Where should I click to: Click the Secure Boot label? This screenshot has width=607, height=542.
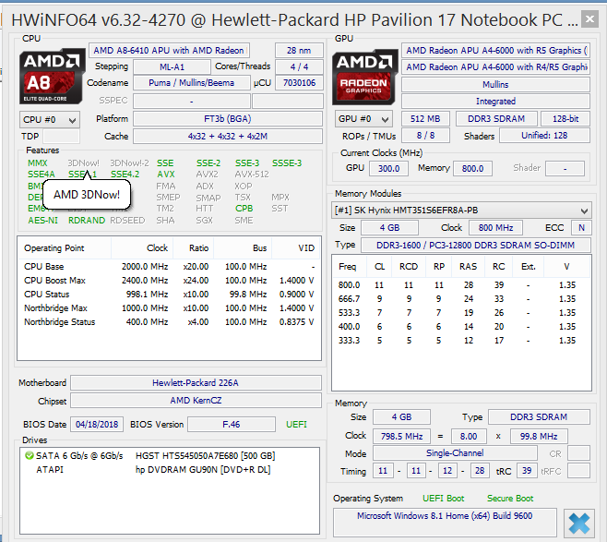510,499
